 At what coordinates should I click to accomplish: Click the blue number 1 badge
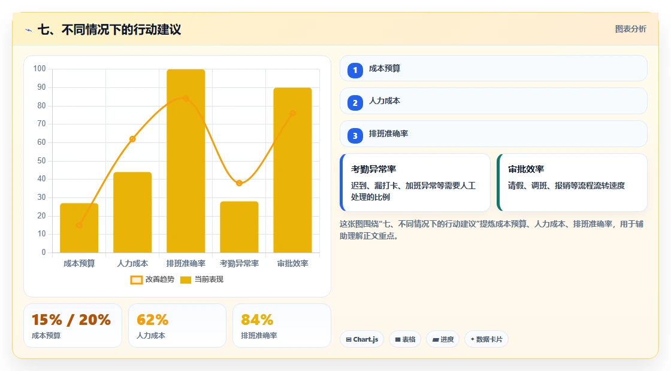click(x=355, y=71)
